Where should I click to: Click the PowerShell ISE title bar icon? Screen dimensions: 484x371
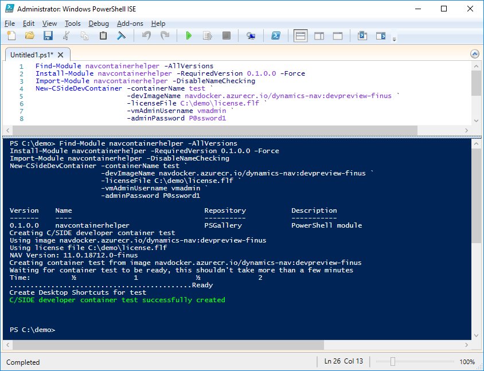[x=10, y=9]
